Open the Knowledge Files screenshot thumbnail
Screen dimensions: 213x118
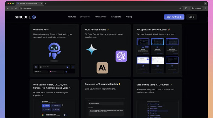coord(157,60)
